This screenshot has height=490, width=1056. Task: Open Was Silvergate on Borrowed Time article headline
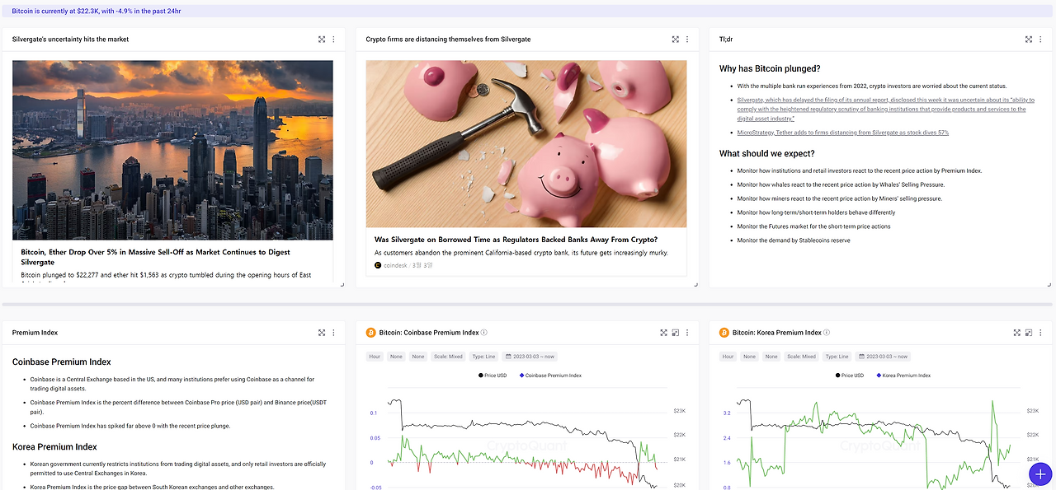pyautogui.click(x=516, y=240)
